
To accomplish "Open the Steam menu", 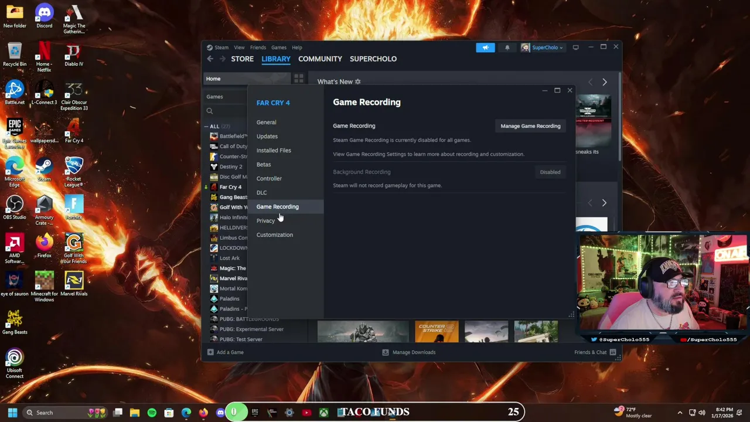I will point(221,47).
